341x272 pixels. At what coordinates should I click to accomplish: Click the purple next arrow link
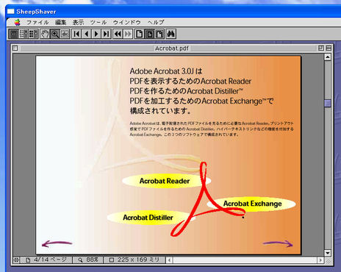pyautogui.click(x=278, y=243)
